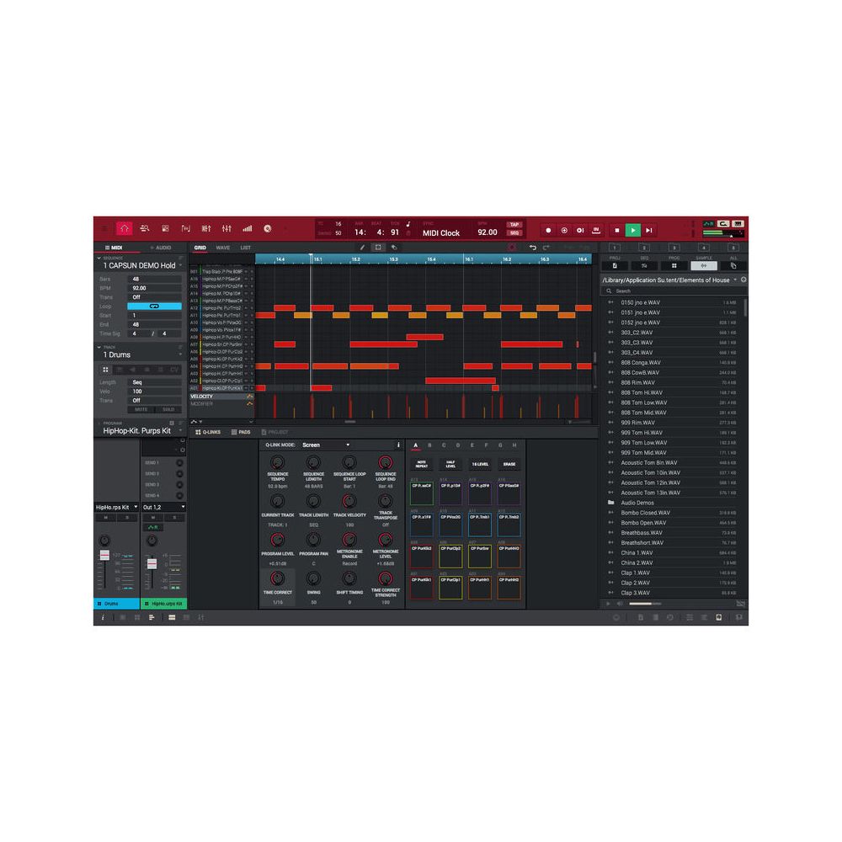Click the Note Repeat button
842x842 pixels.
point(421,464)
